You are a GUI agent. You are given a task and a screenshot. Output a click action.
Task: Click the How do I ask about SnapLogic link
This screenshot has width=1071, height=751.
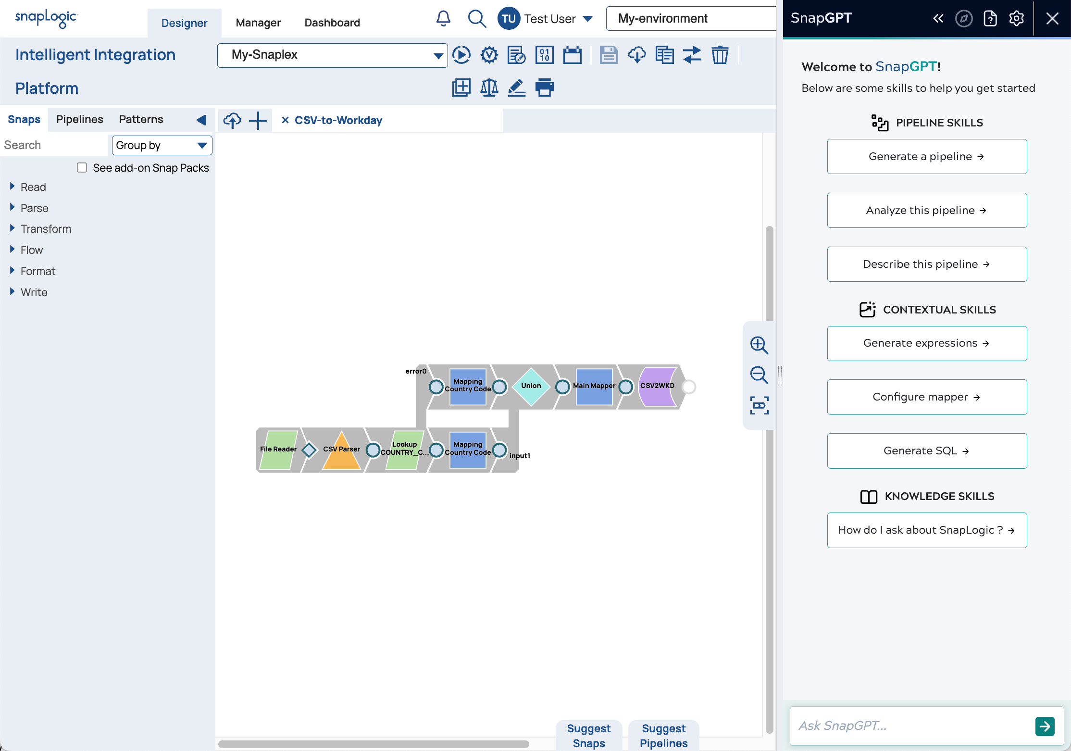(x=926, y=530)
